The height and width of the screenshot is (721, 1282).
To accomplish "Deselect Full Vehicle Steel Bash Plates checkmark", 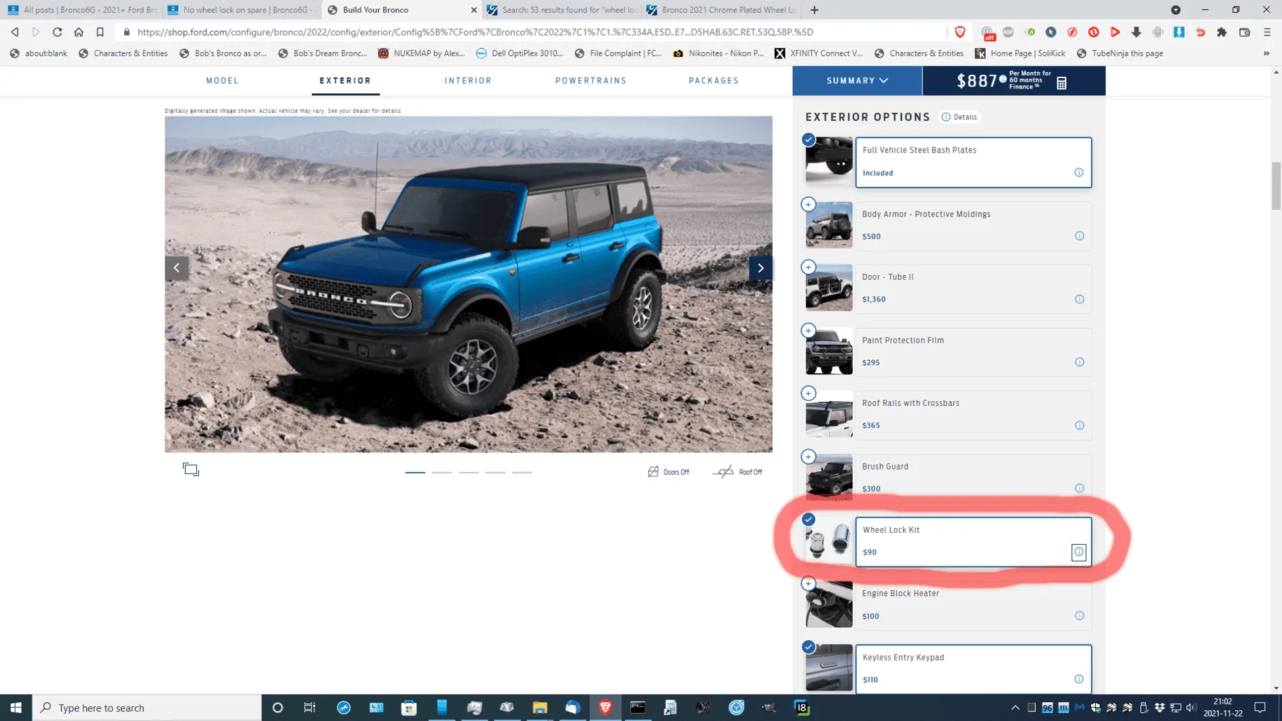I will pyautogui.click(x=808, y=140).
